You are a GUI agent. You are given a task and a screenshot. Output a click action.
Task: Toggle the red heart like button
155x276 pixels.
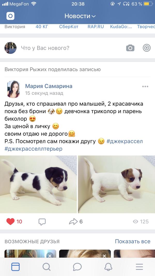coord(10,221)
